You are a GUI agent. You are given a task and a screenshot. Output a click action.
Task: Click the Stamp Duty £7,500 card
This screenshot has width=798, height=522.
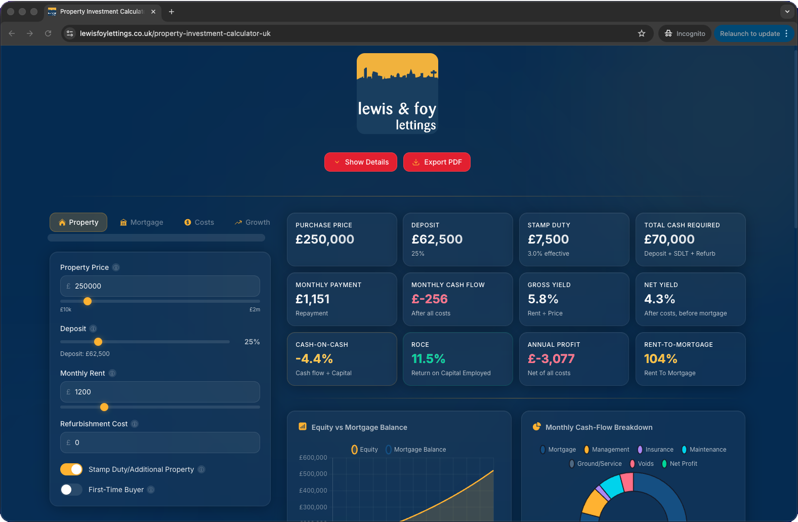[574, 239]
